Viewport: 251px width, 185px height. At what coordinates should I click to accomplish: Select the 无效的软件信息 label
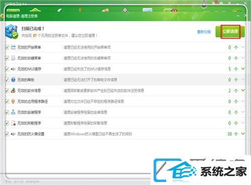pyautogui.click(x=29, y=90)
